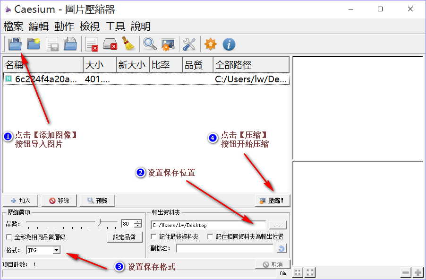The width and height of the screenshot is (426, 280).
Task: Enable 記住相同資料夾為輸出位置 checkbox
Action: [x=210, y=236]
